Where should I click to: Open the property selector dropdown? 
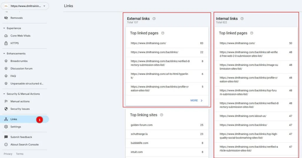(25, 6)
